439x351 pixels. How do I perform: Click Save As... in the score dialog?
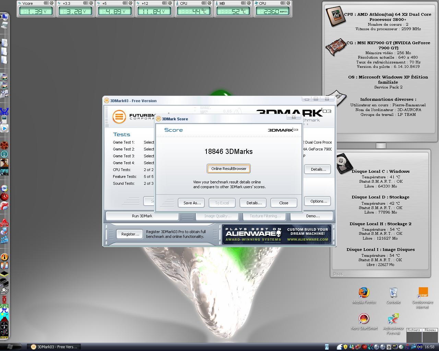(192, 203)
